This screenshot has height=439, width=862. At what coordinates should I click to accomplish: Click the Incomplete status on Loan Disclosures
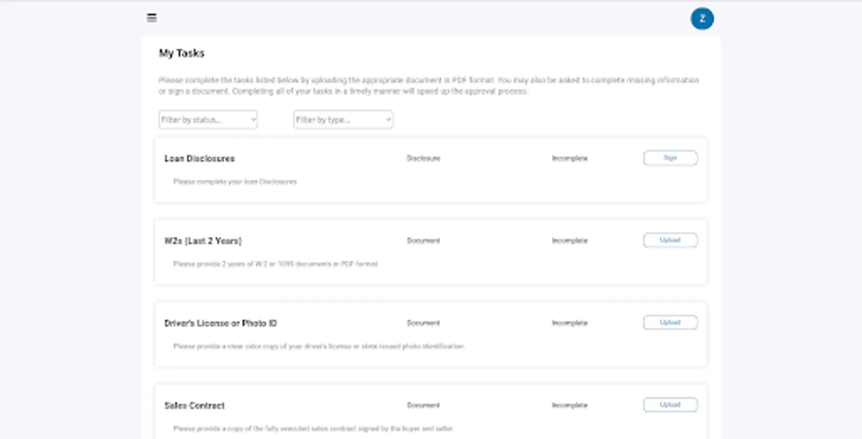click(570, 158)
